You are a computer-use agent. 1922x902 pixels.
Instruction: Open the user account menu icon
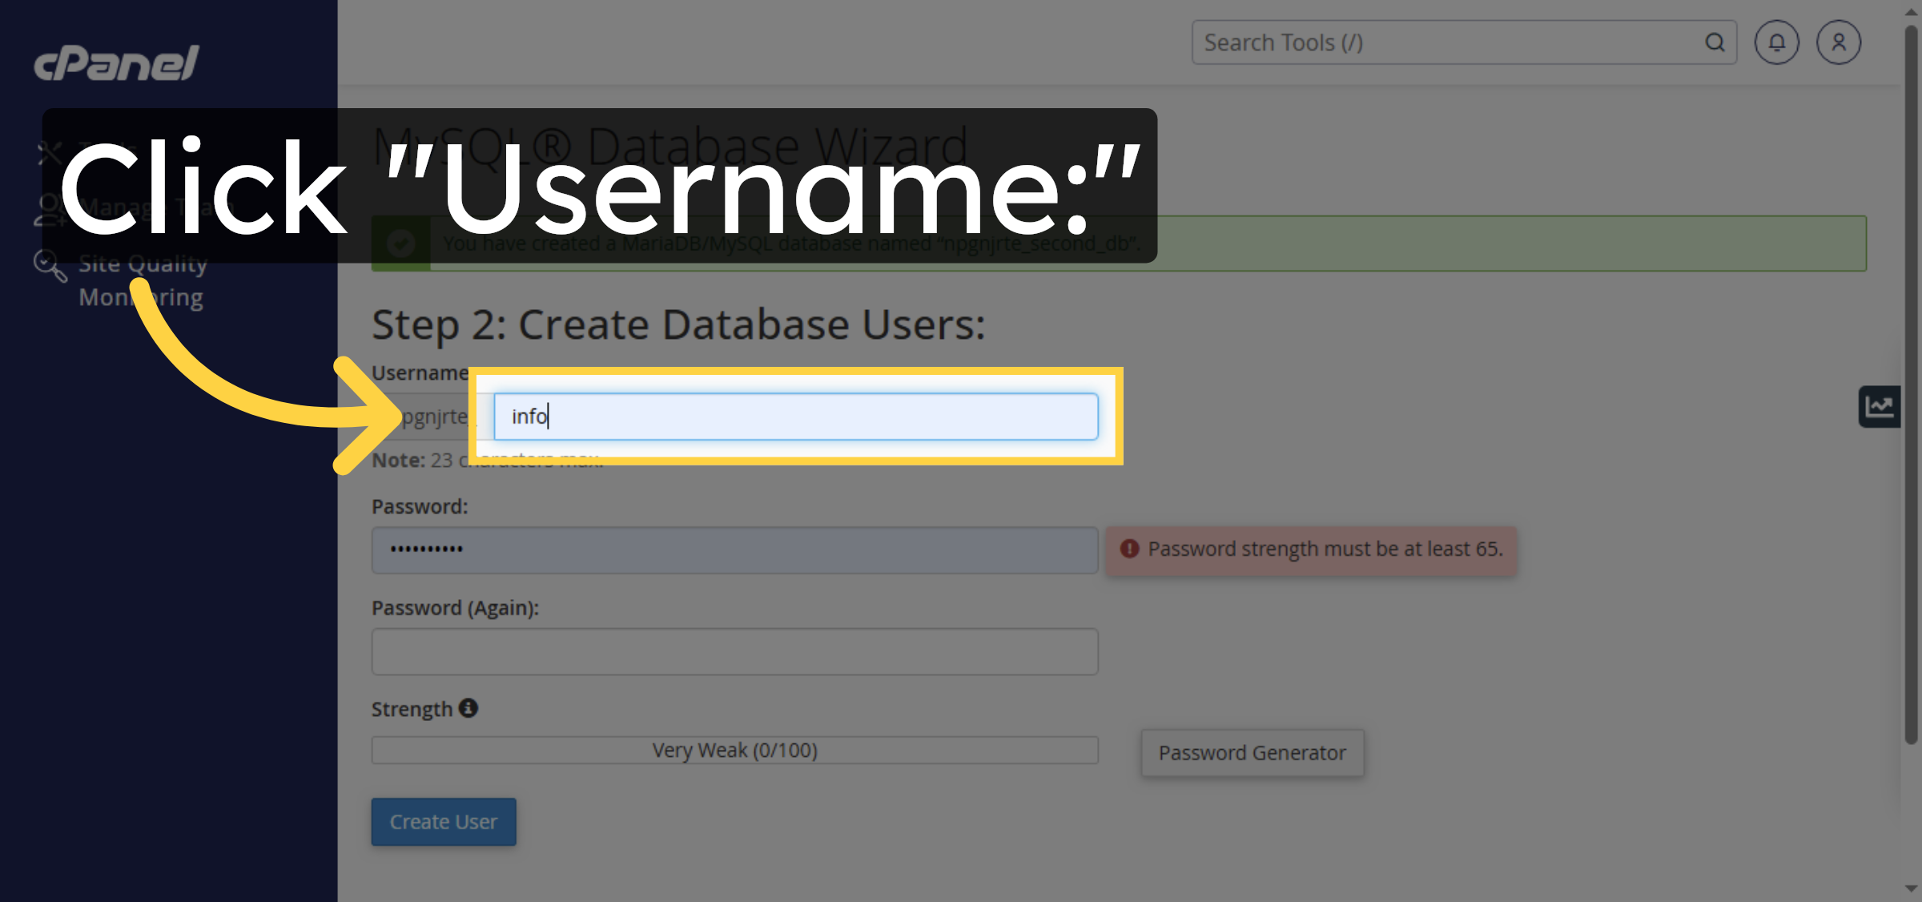1838,42
